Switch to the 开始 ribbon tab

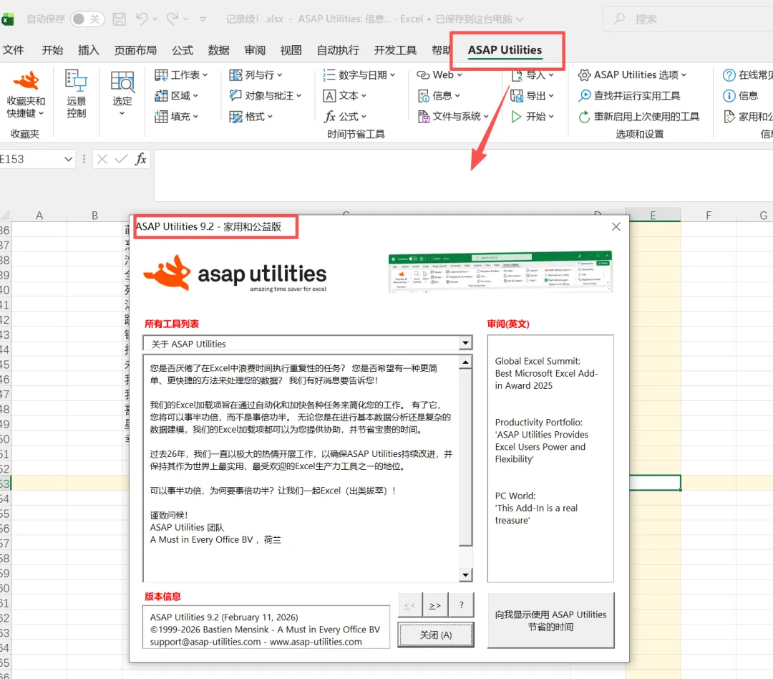point(52,50)
